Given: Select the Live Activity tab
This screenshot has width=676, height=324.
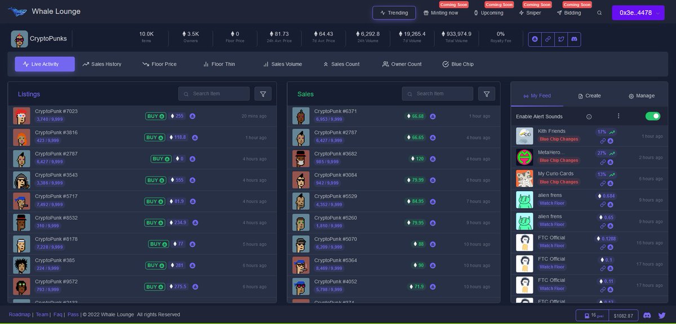Looking at the screenshot, I should point(45,64).
